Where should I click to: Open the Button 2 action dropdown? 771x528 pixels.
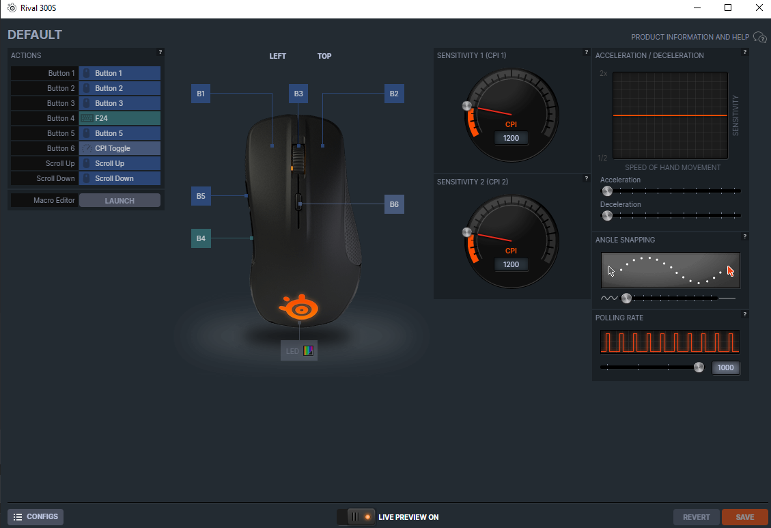[x=120, y=88]
